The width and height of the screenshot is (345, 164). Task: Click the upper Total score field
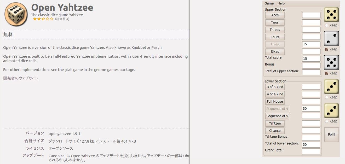[311, 59]
